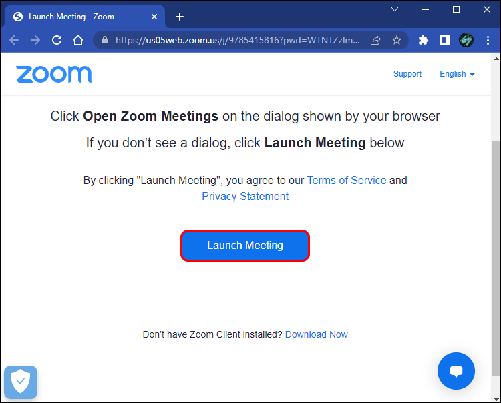Reload the page
Viewport: 501px width, 403px height.
[x=57, y=40]
